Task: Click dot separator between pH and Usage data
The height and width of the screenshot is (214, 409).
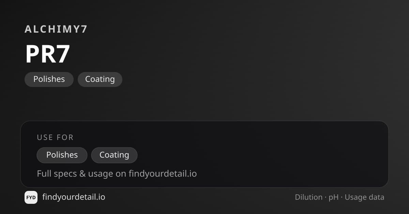Action: 342,197
